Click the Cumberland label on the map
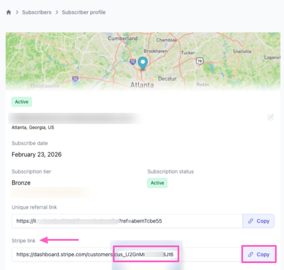The width and height of the screenshot is (284, 270). pos(123,38)
